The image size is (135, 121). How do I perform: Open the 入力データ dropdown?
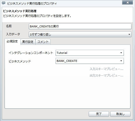coord(80,34)
